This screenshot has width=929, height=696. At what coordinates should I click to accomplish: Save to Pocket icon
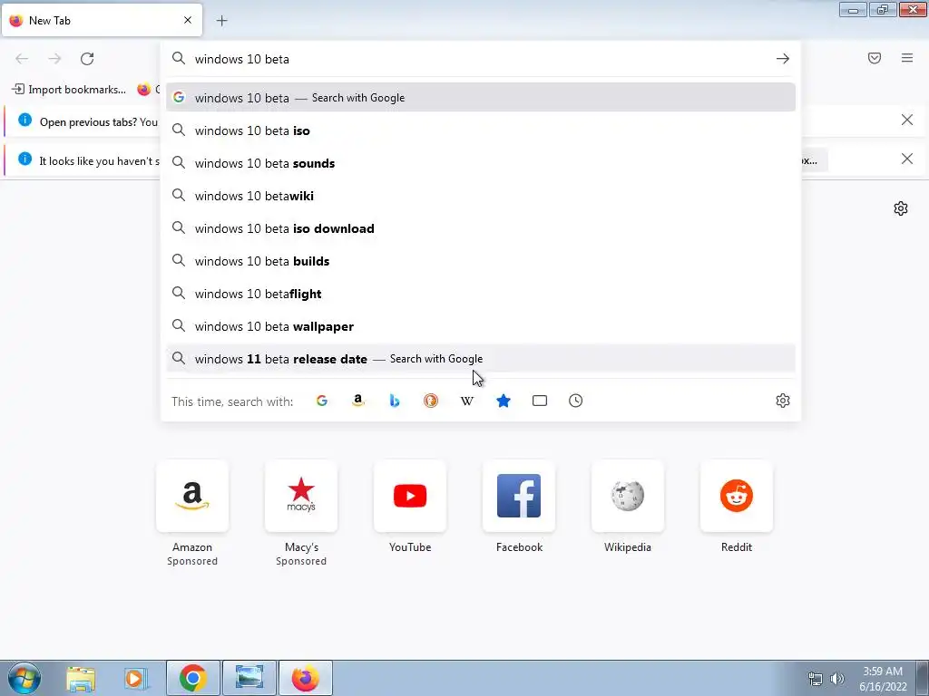tap(875, 58)
